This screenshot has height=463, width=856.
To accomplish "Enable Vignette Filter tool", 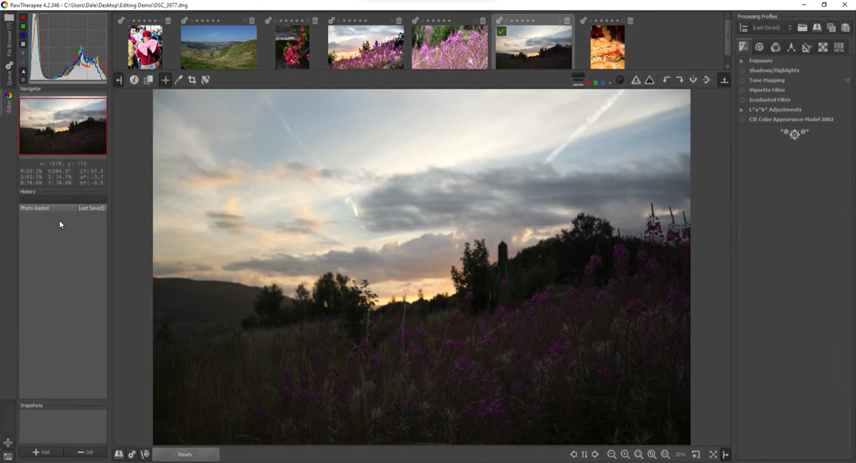I will (742, 90).
